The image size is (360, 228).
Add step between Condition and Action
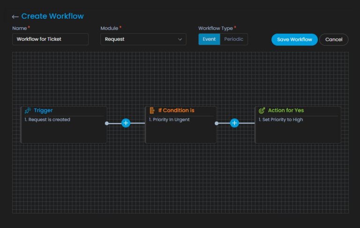point(234,123)
